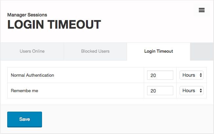
Task: Click the Remembe me timeout value field
Action: (x=160, y=91)
